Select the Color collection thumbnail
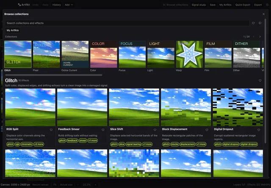This screenshot has height=188, width=271. (103, 54)
